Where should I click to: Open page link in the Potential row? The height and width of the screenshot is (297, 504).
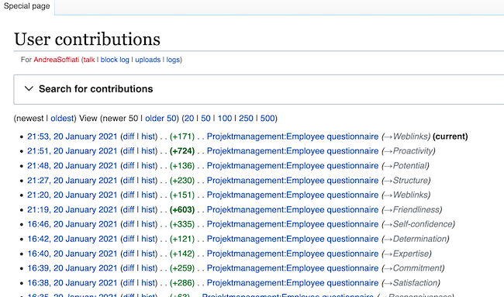pyautogui.click(x=292, y=166)
